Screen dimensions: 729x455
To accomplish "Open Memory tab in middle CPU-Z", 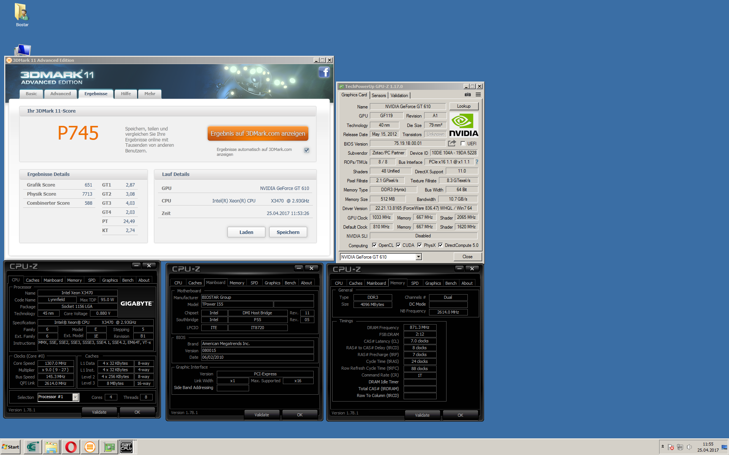I will (x=237, y=283).
